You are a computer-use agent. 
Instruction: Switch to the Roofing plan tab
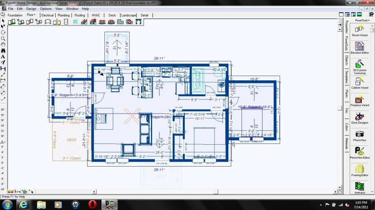(x=80, y=15)
